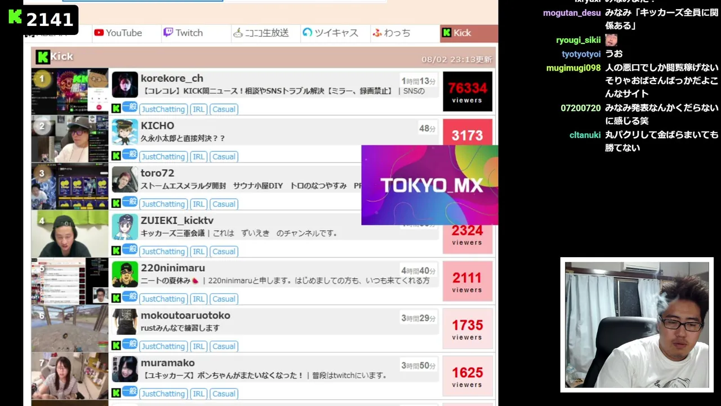Click the Kick platform icon in mokoutoaruotoko row
The width and height of the screenshot is (721, 406).
point(116,346)
